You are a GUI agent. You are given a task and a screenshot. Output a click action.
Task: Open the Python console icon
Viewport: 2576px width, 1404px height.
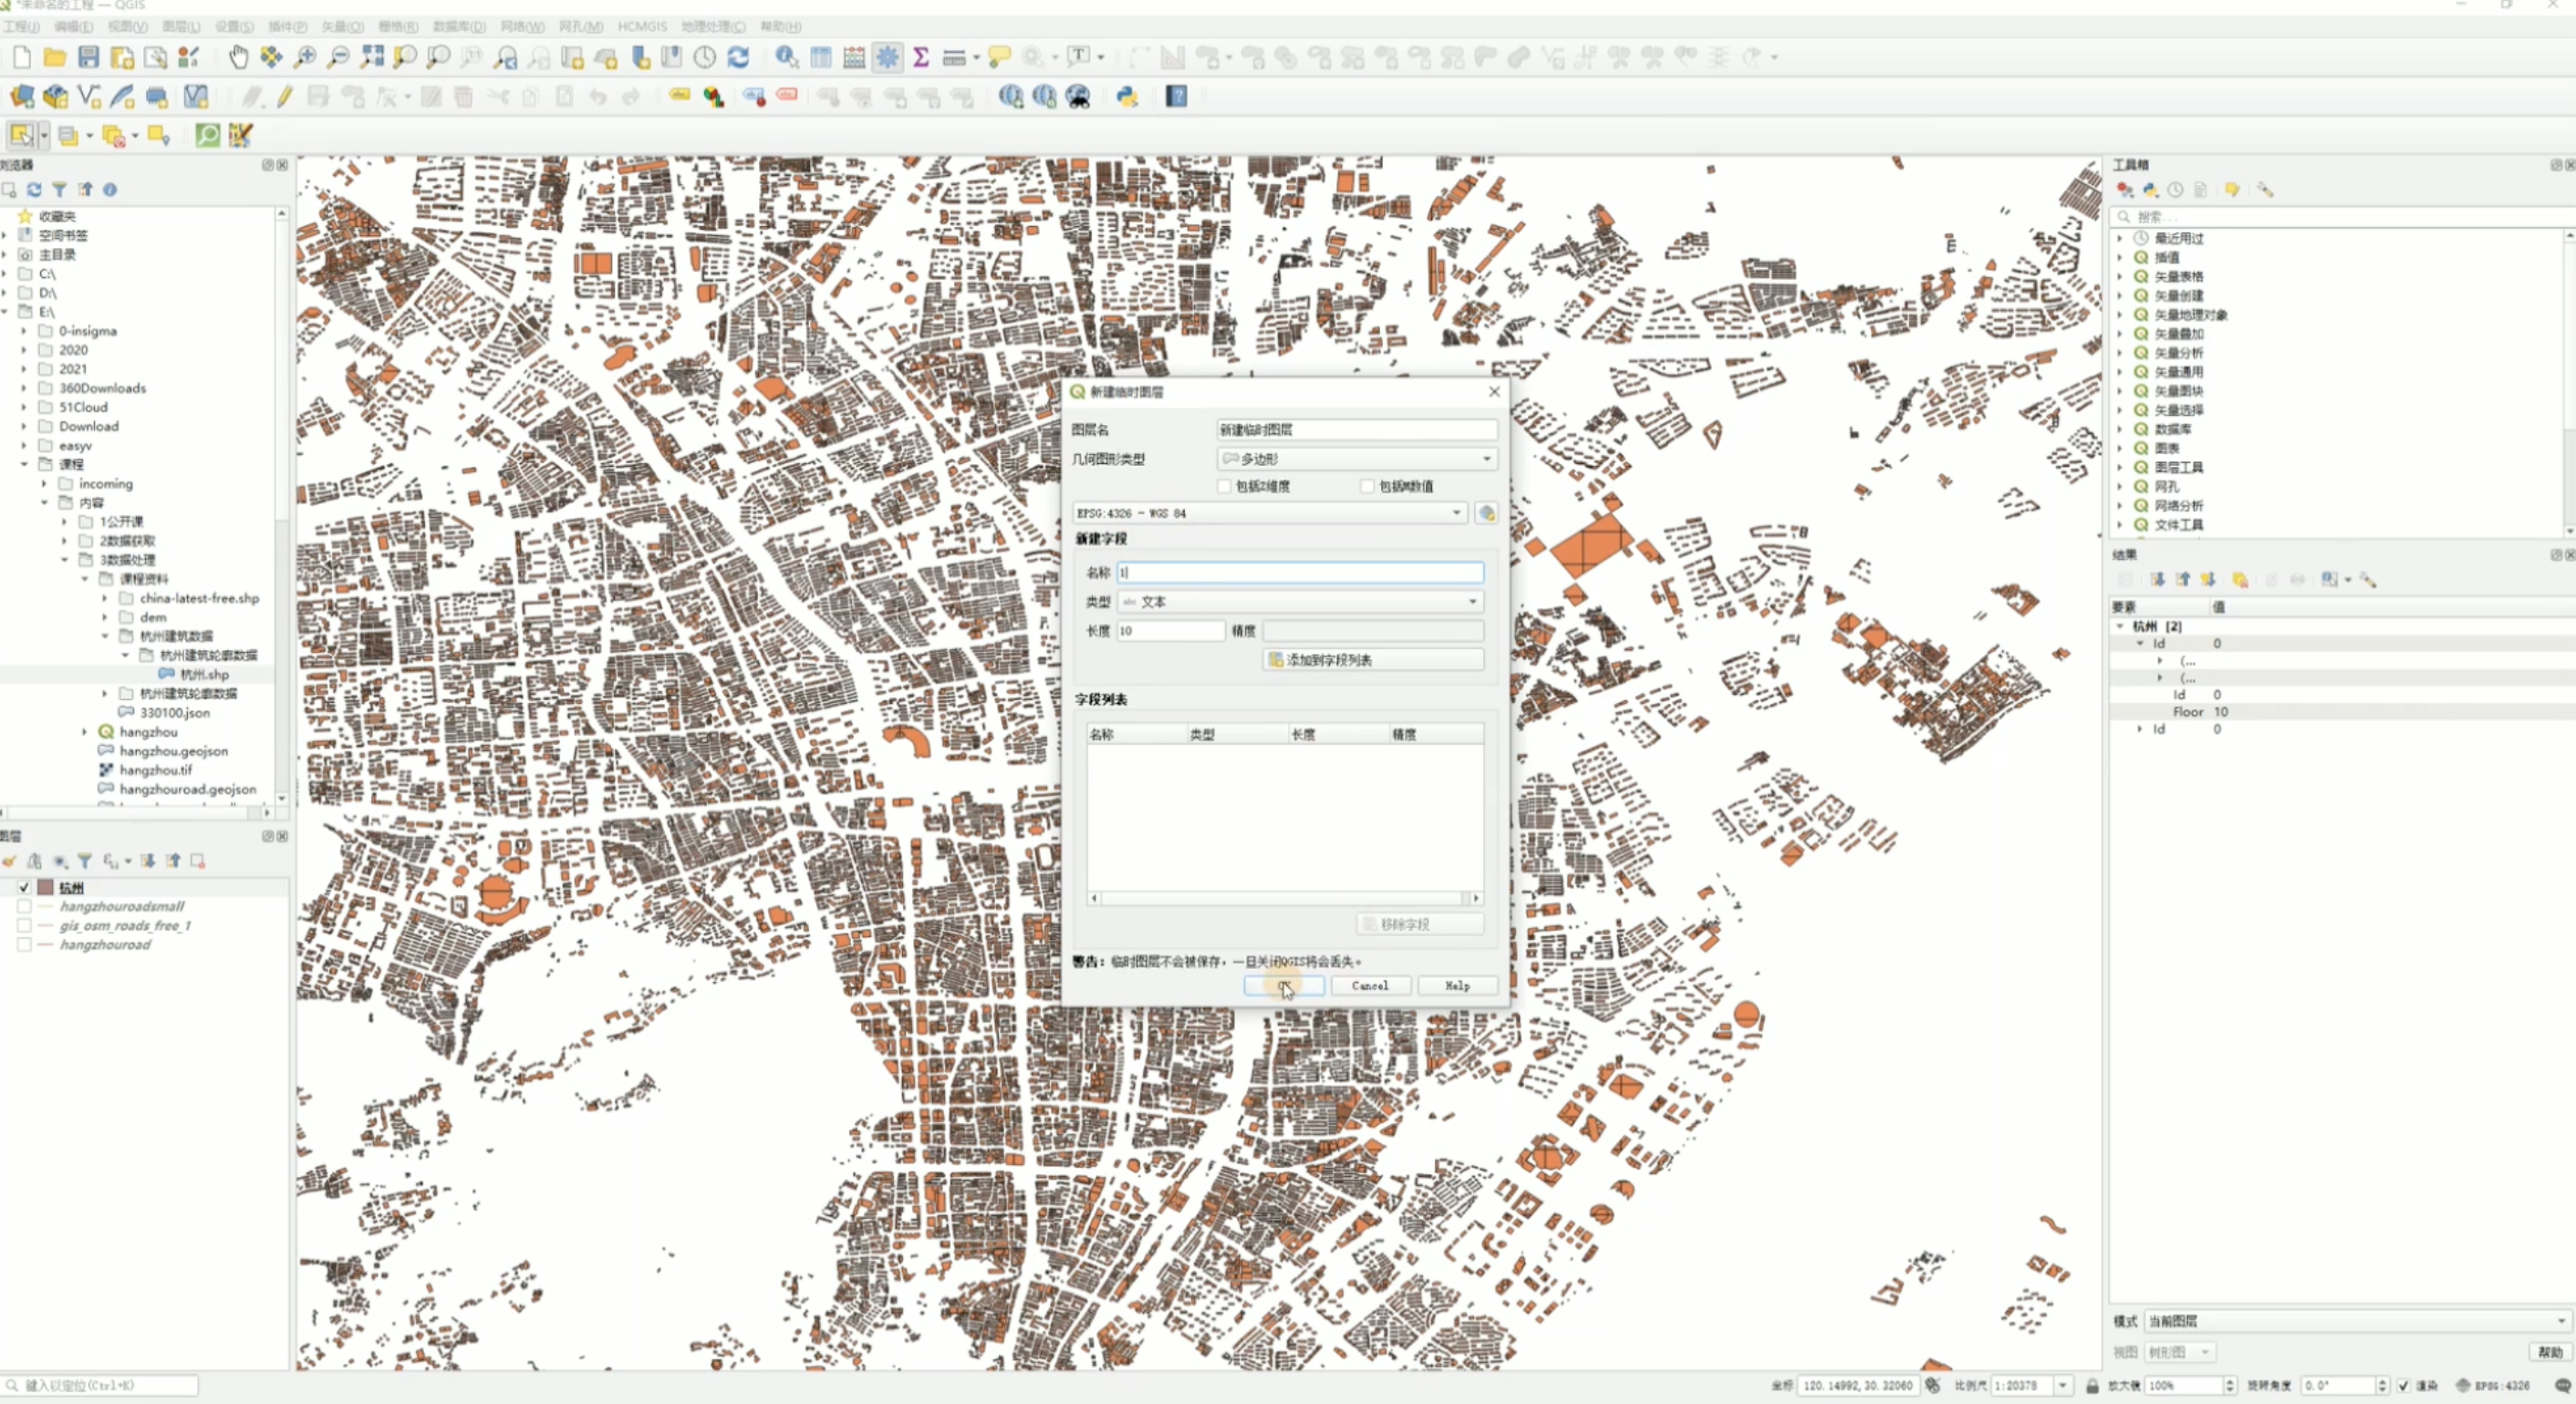tap(1127, 97)
